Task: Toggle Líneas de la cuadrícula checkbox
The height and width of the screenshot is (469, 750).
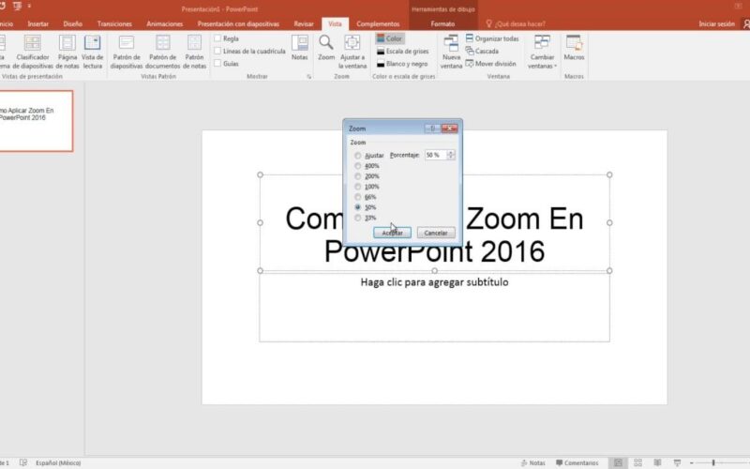Action: pos(218,51)
